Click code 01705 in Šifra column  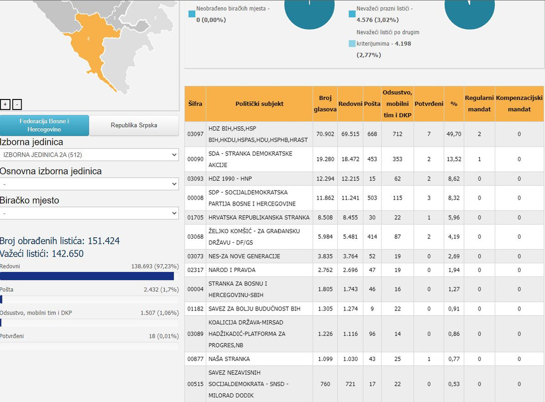coord(196,218)
